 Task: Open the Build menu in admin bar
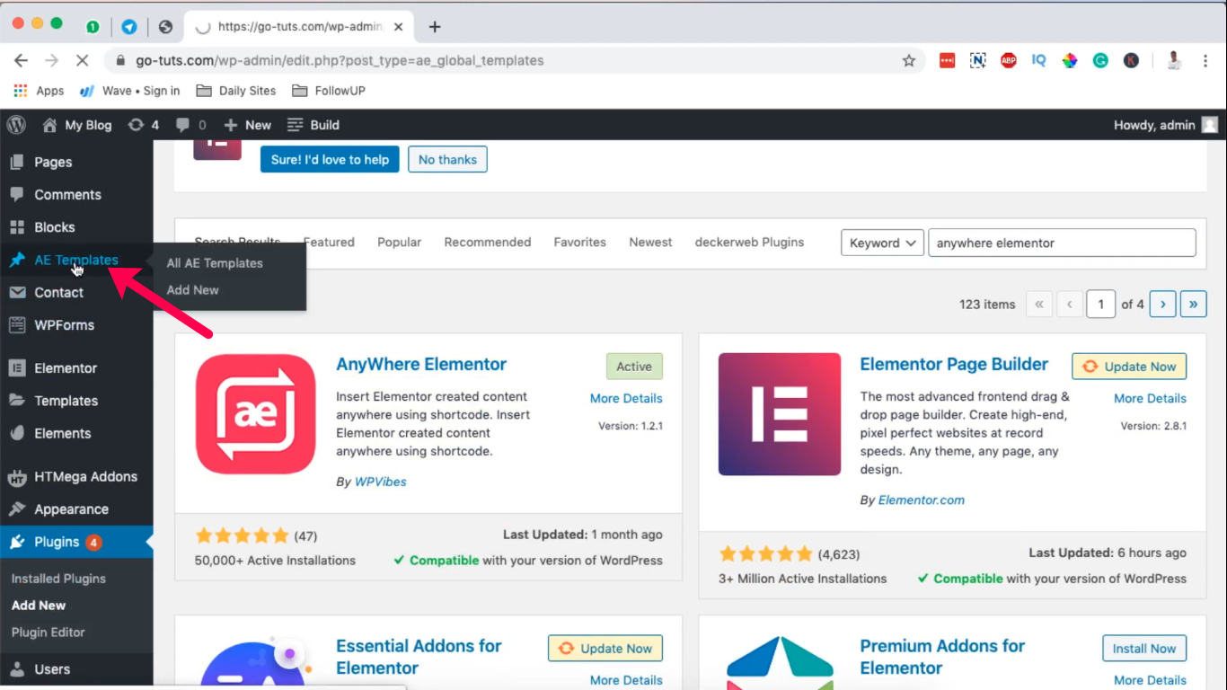pyautogui.click(x=313, y=125)
